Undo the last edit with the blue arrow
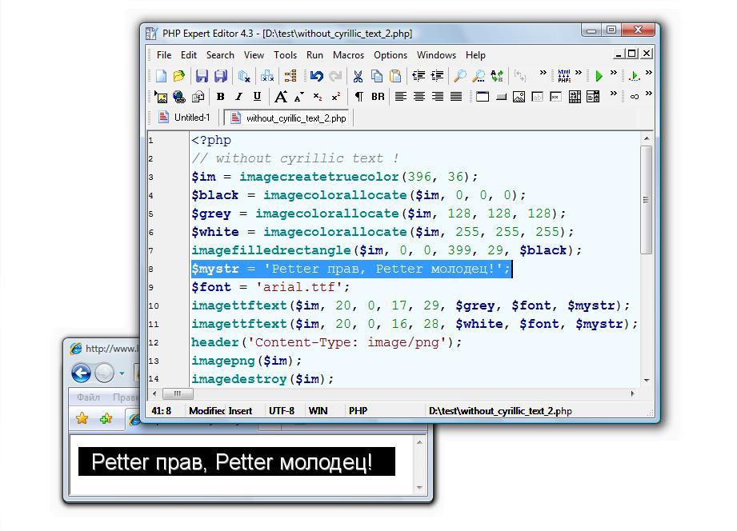Screen dimensions: 737x531 pyautogui.click(x=317, y=76)
